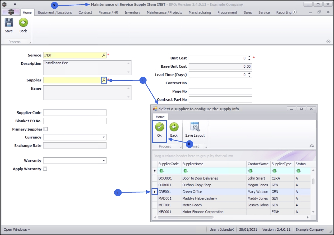Collapse the main ribbon with the chevron

[329, 41]
